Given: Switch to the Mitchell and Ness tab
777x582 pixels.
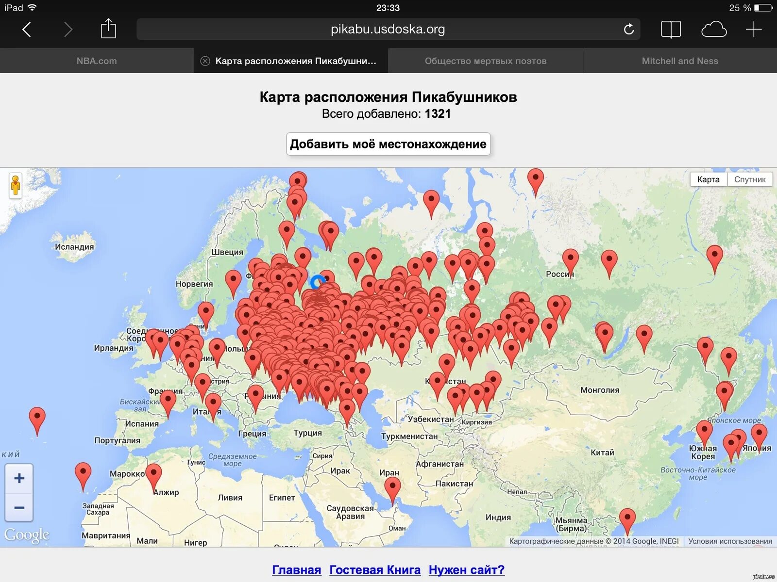Looking at the screenshot, I should click(680, 61).
